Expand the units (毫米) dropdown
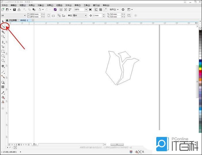Screen dimensions: 202x155 click(85, 15)
